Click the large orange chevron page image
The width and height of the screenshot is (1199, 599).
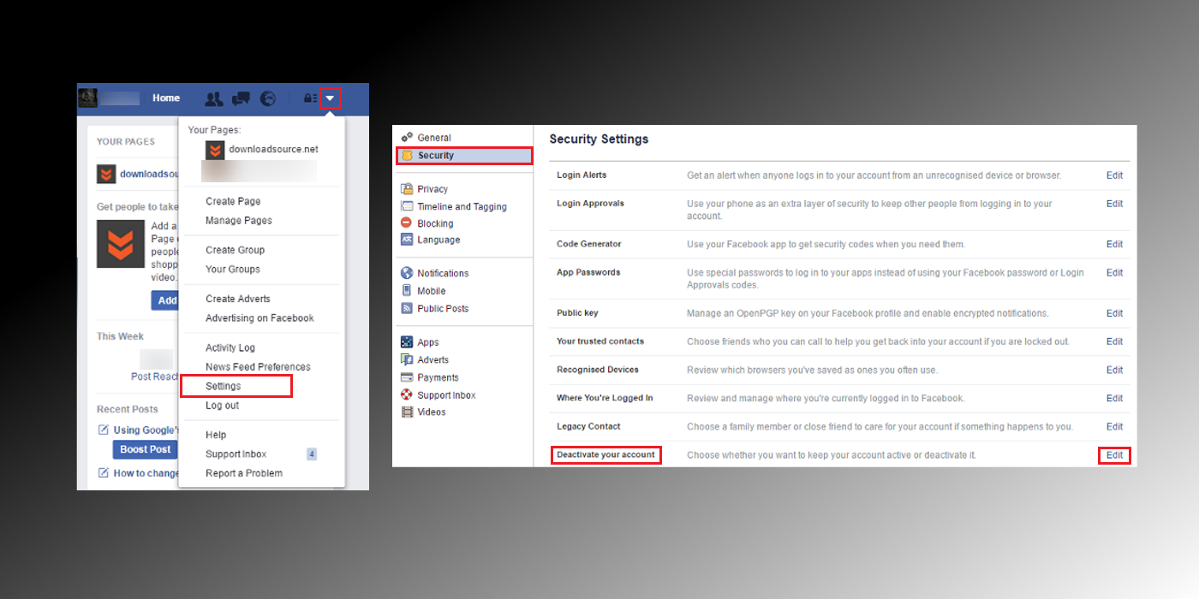121,244
